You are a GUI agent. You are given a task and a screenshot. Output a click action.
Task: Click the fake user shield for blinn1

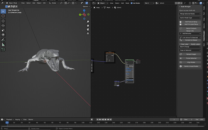[x=176, y=3]
